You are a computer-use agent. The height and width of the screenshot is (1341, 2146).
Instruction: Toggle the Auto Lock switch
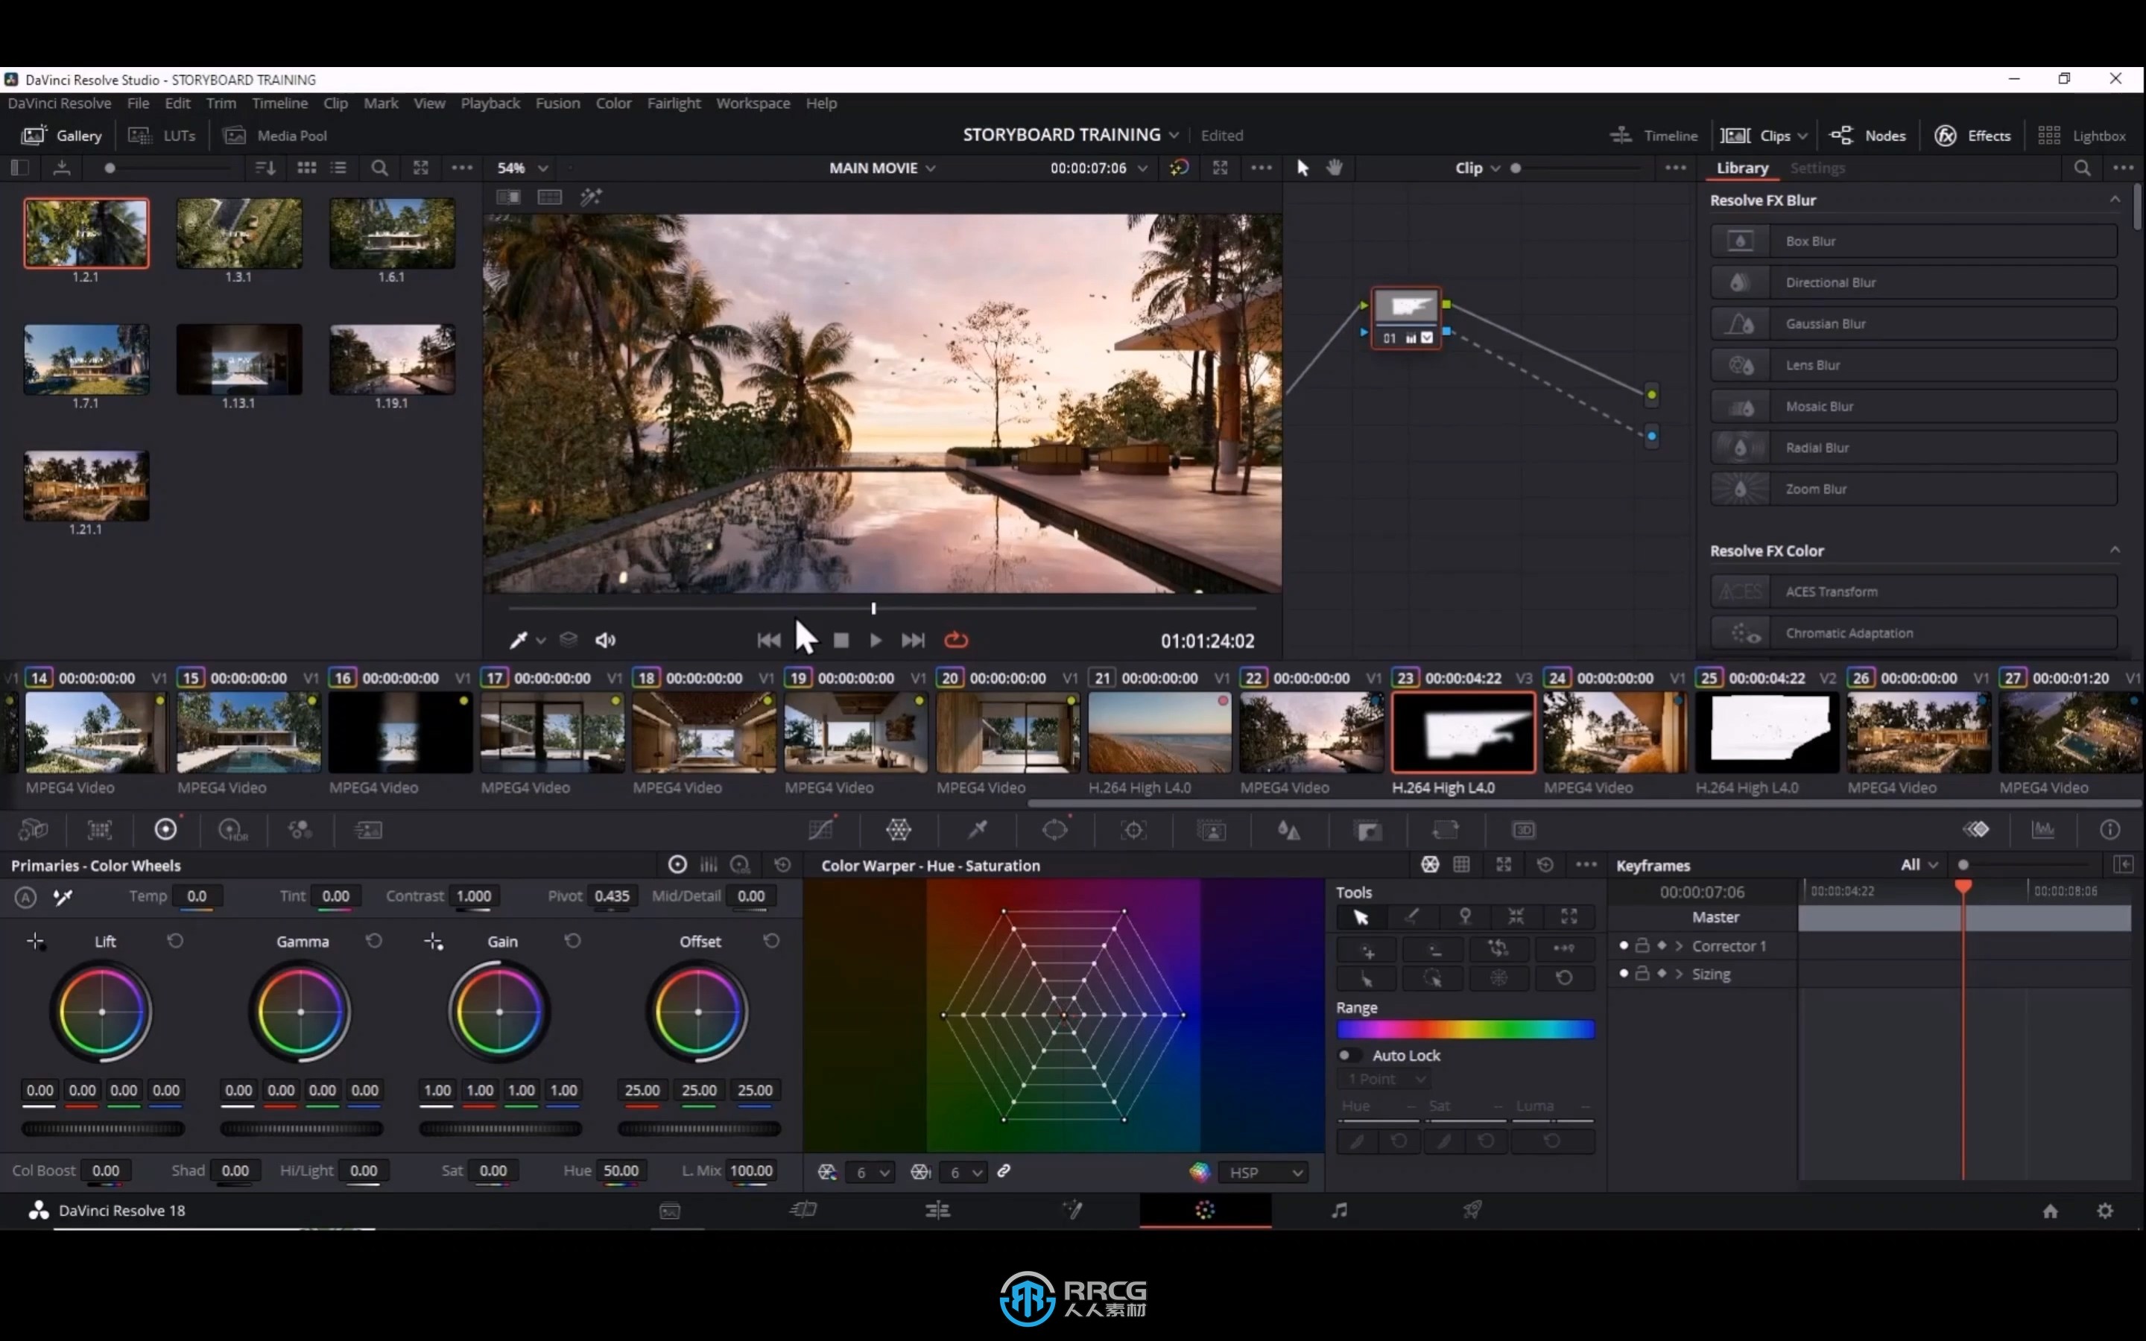[1349, 1056]
